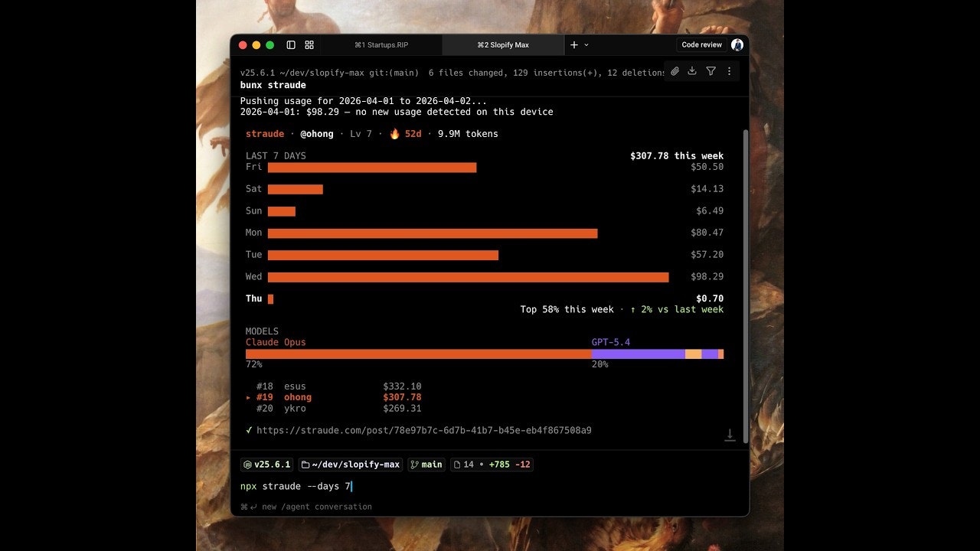Screen dimensions: 980x551
Task: Open the user avatar profile menu
Action: [x=737, y=45]
